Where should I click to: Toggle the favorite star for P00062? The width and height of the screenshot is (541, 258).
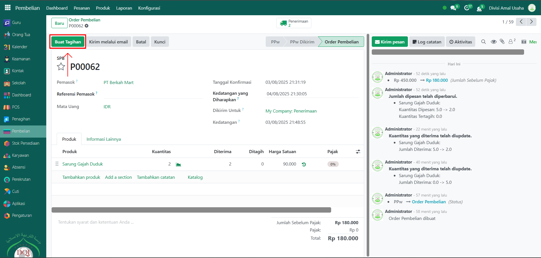pos(61,67)
